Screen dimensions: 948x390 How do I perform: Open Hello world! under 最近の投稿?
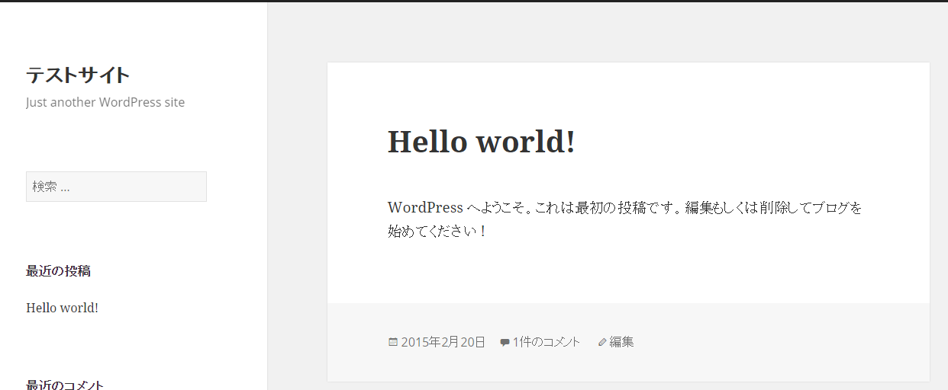coord(62,308)
